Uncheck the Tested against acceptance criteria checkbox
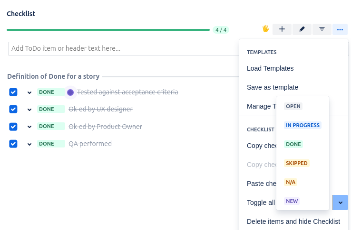 (x=13, y=92)
